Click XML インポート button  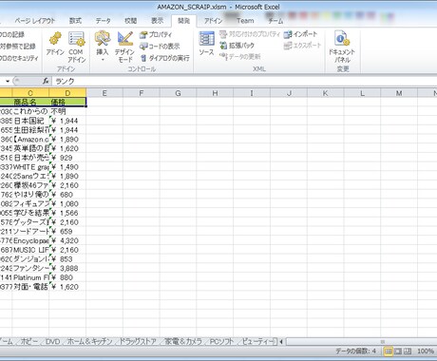coord(300,34)
